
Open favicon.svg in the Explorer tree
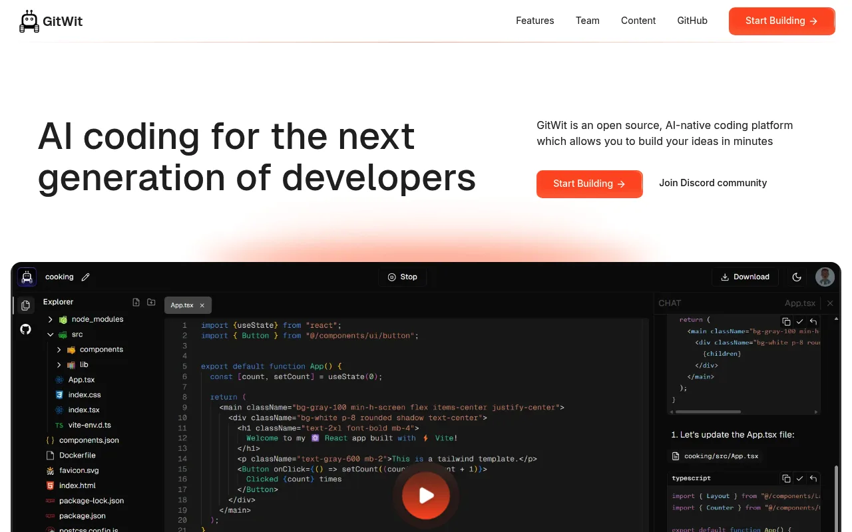pyautogui.click(x=79, y=471)
